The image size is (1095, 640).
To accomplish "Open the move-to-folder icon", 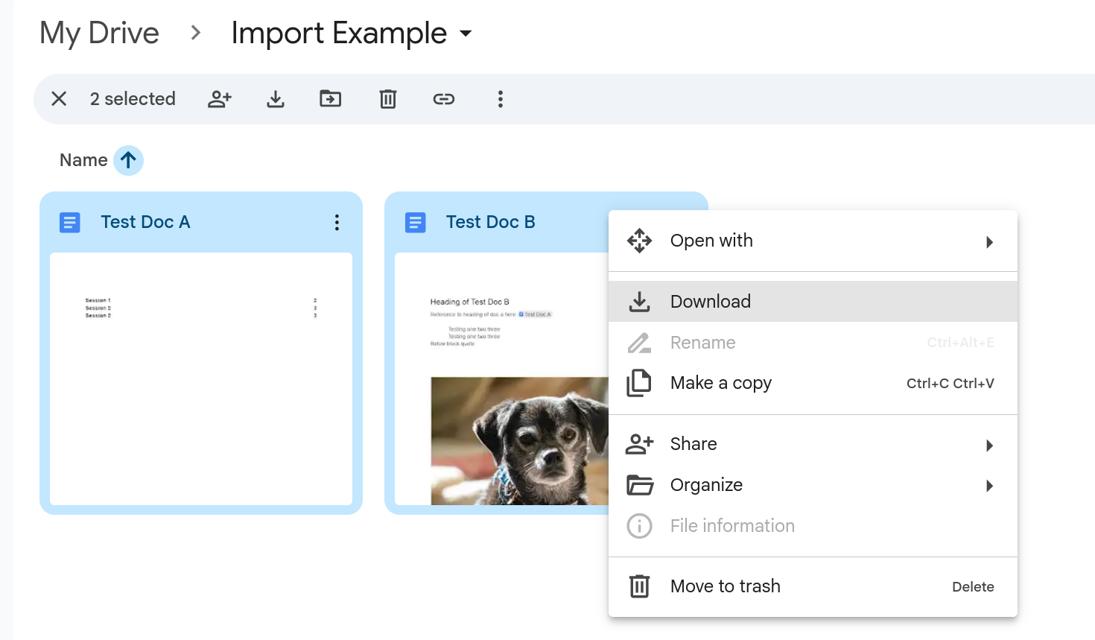I will 330,98.
